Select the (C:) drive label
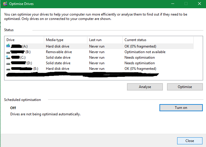This screenshot has width=206, height=147. click(x=23, y=58)
